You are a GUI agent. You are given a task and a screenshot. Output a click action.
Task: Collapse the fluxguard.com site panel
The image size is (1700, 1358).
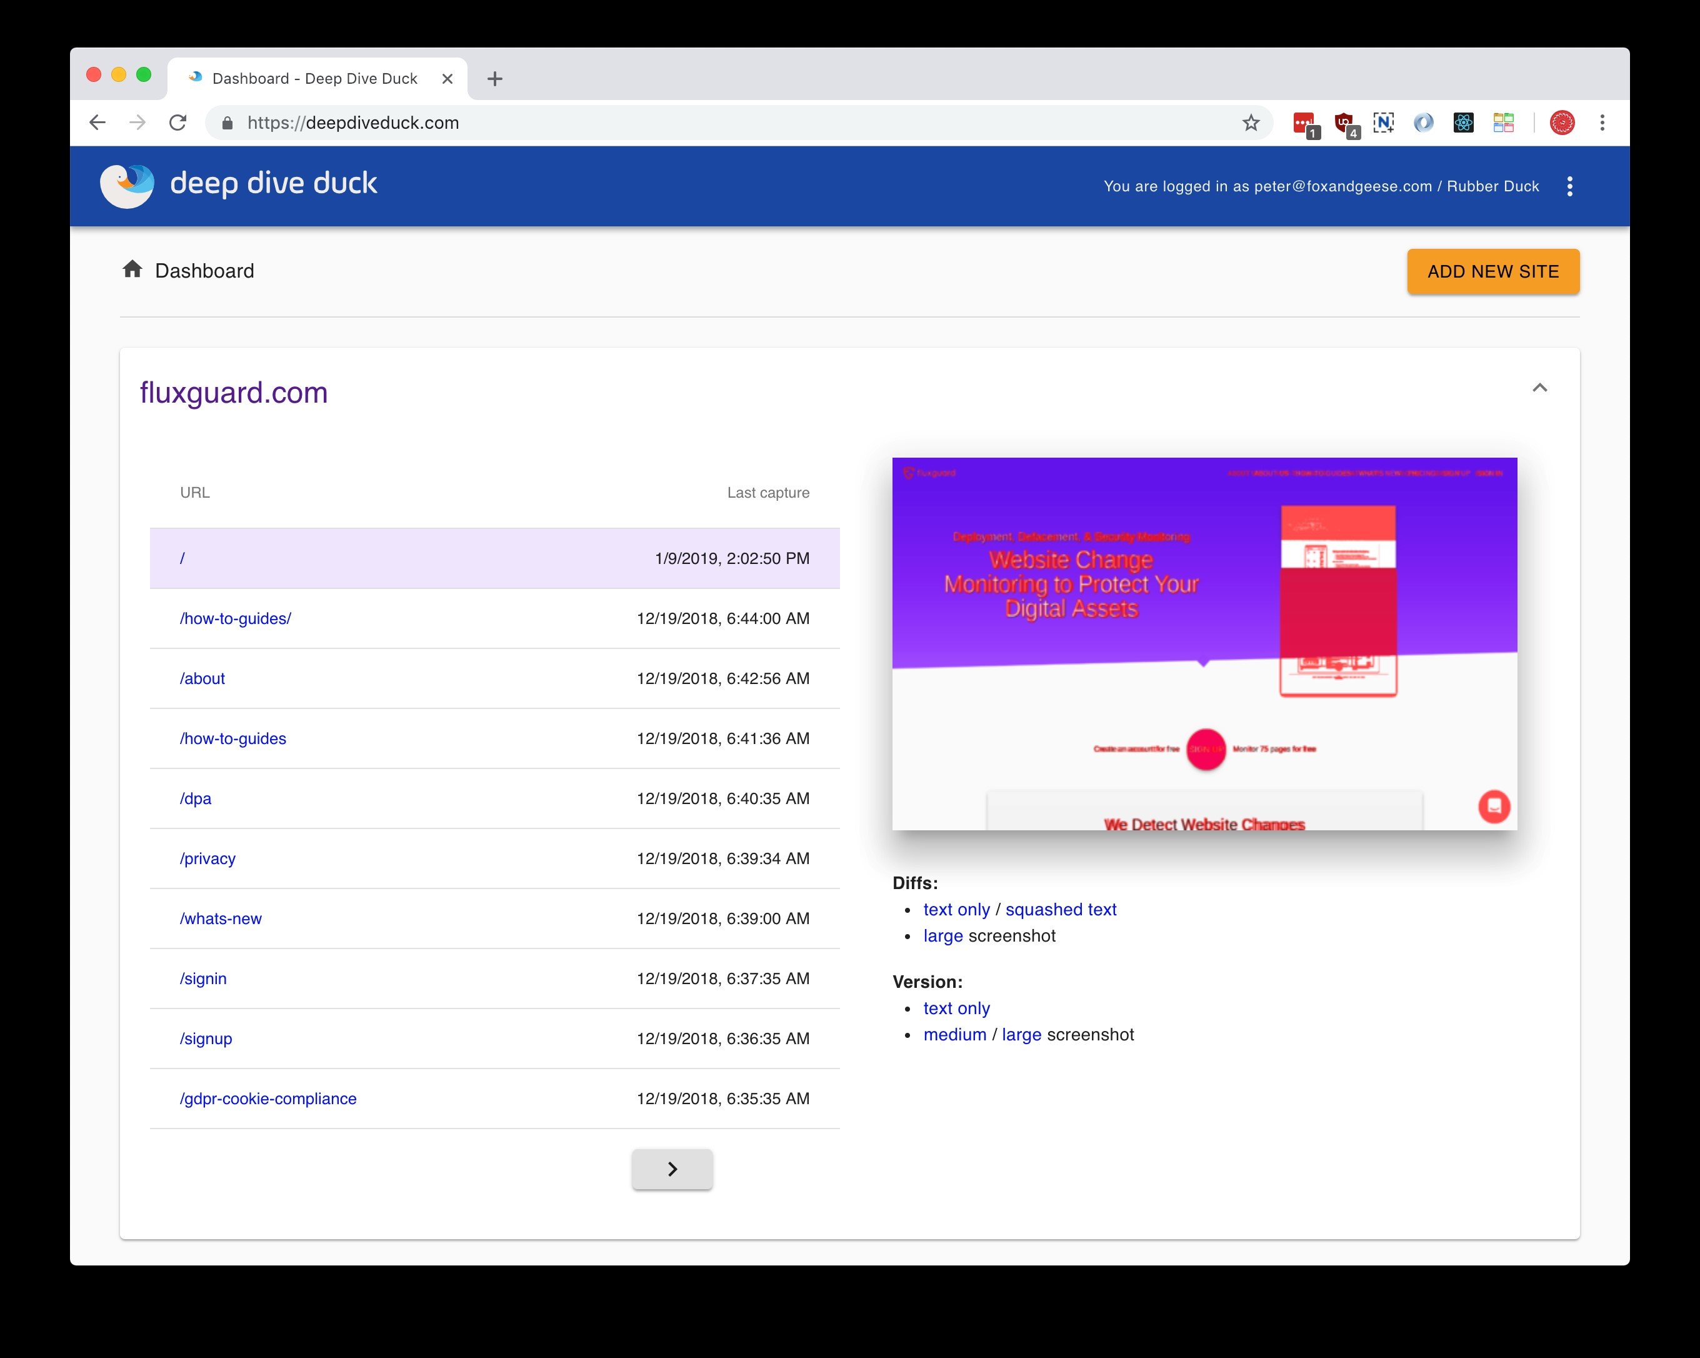tap(1540, 387)
